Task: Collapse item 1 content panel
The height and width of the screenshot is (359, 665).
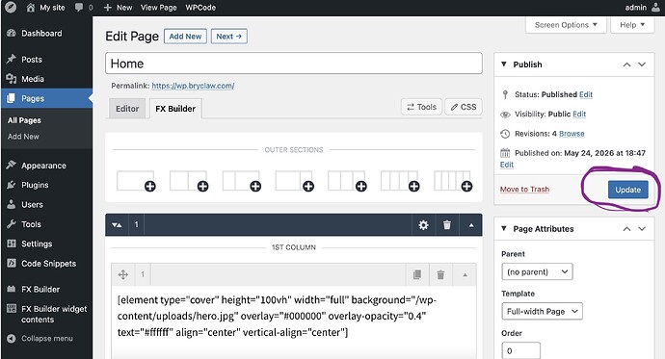Action: (465, 274)
